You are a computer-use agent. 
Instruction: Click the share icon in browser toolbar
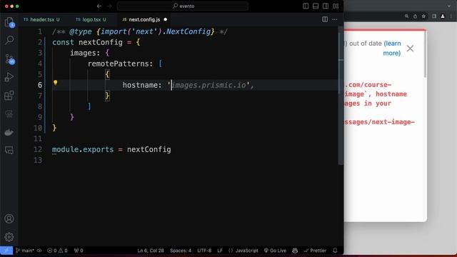[415, 16]
